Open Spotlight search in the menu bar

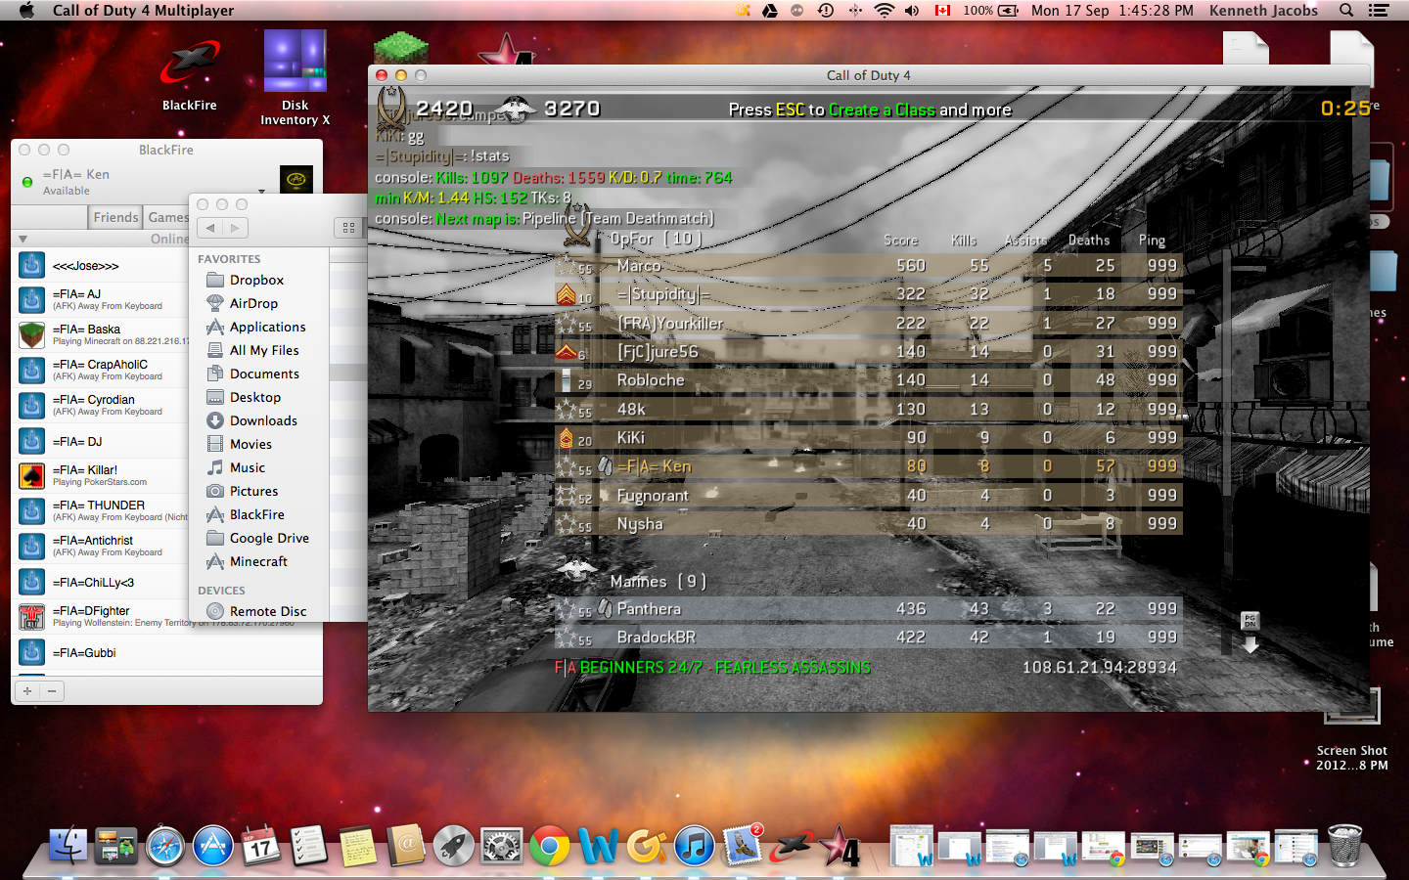click(1346, 11)
